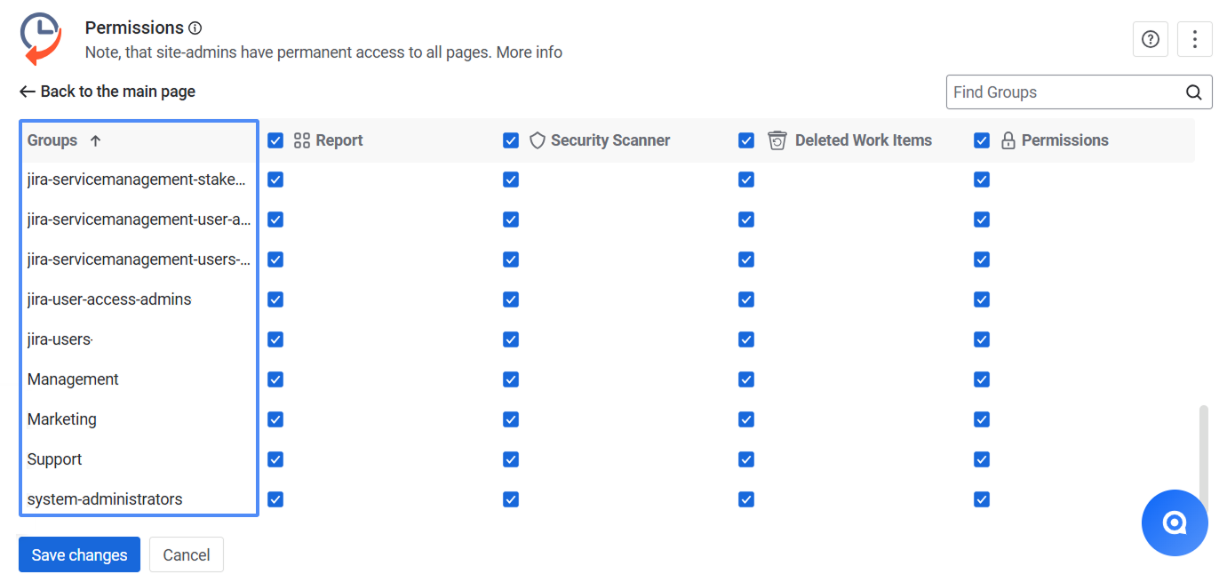The height and width of the screenshot is (582, 1227).
Task: Click the Deleted Work Items trash icon
Action: click(x=777, y=140)
